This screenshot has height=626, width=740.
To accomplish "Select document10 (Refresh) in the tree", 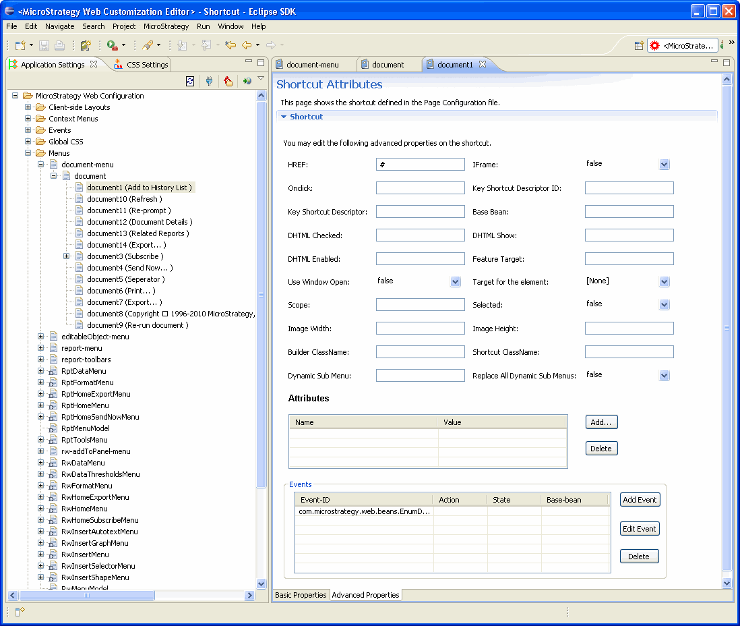I will [x=125, y=200].
